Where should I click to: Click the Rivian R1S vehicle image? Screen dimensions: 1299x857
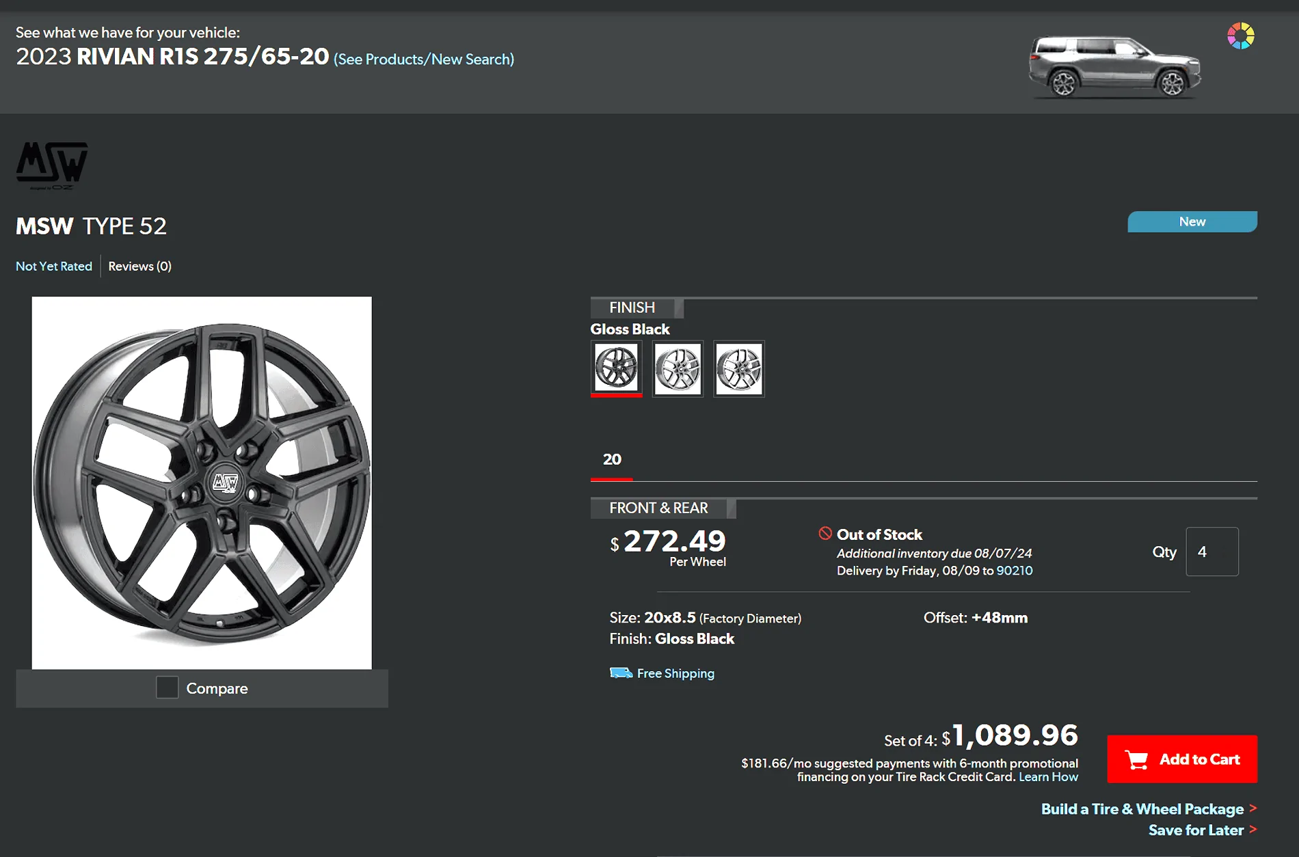point(1114,67)
